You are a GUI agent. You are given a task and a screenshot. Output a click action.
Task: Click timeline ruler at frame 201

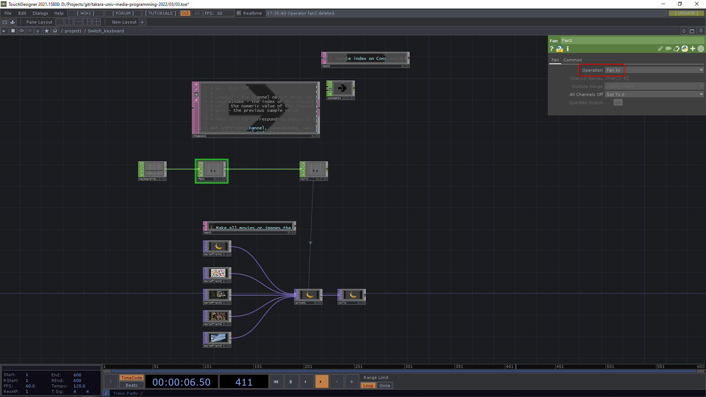pos(304,366)
